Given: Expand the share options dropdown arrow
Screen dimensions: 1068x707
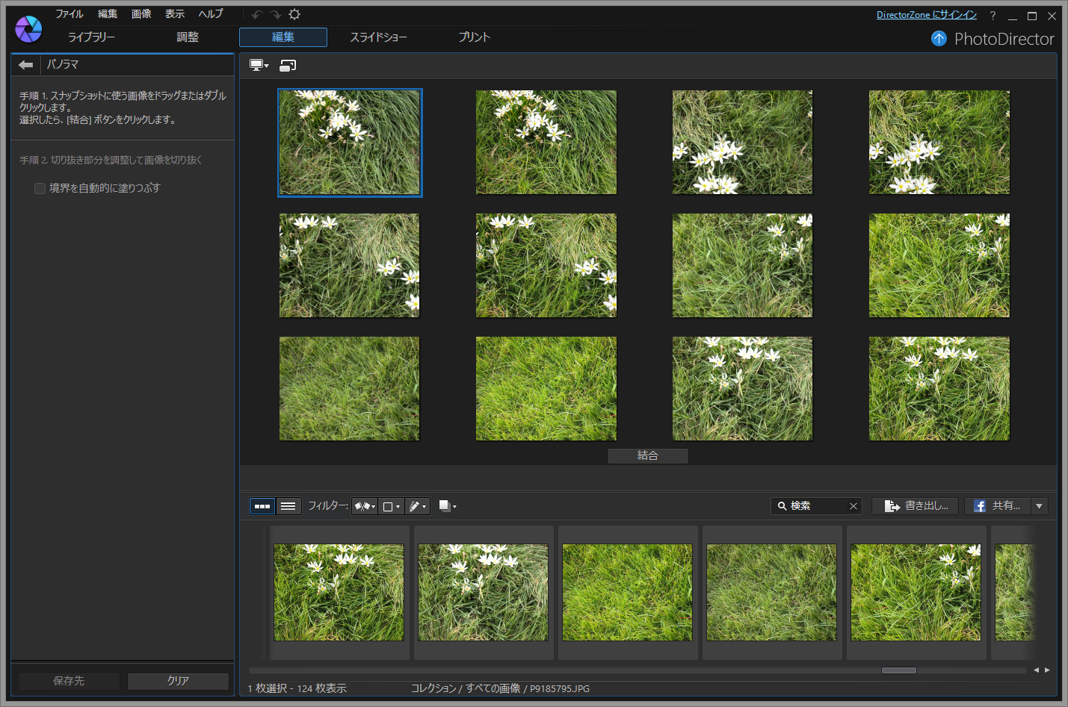Looking at the screenshot, I should (1039, 506).
